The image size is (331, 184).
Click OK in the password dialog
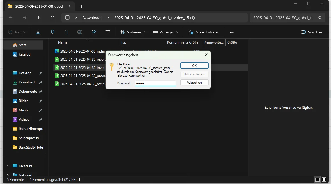194,66
